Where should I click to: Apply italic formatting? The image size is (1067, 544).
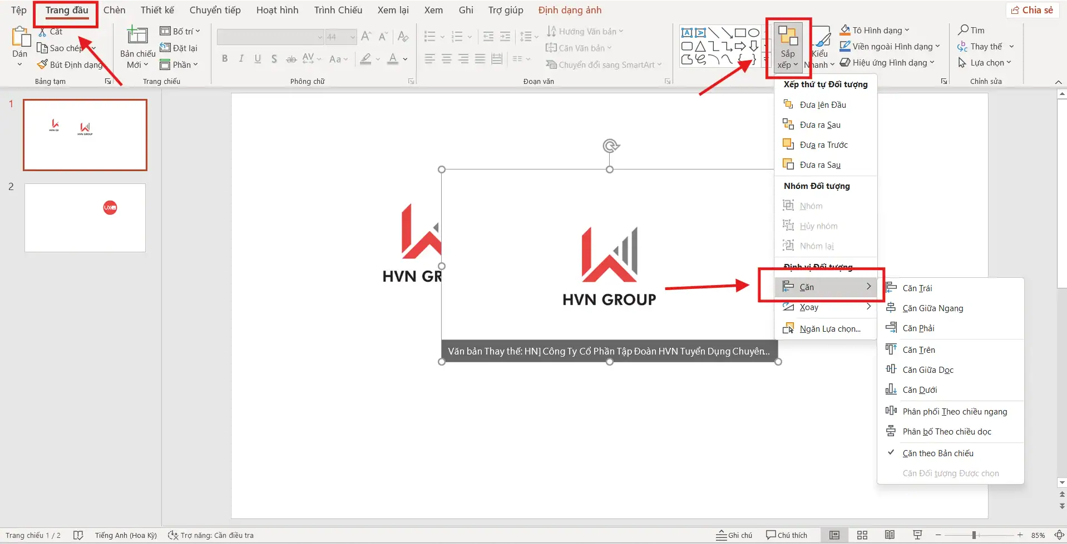coord(241,58)
